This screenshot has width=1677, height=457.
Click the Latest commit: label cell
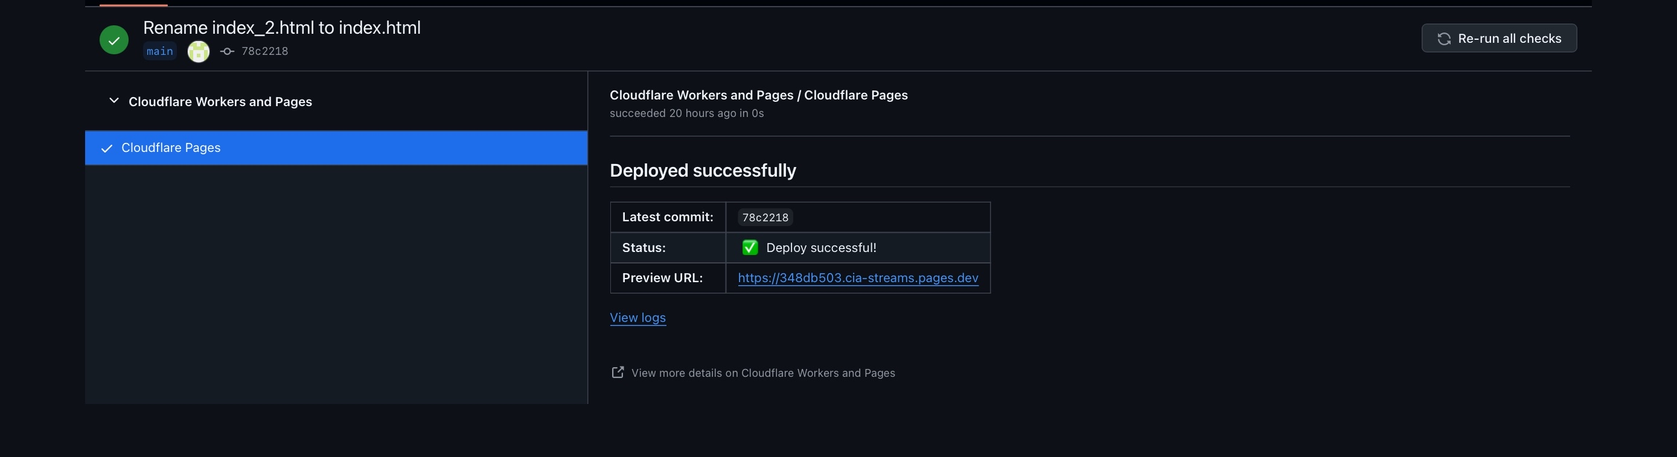click(x=668, y=217)
